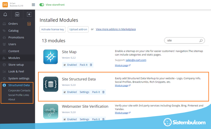Screen dimensions: 211x129
Task: Click Upload add-on button
Action: click(78, 29)
